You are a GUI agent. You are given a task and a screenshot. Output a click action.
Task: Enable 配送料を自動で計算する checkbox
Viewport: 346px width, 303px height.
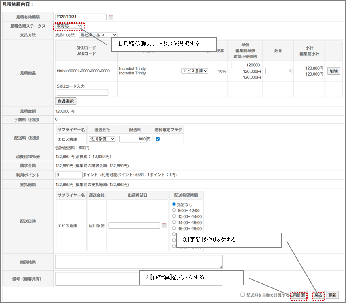(x=242, y=295)
